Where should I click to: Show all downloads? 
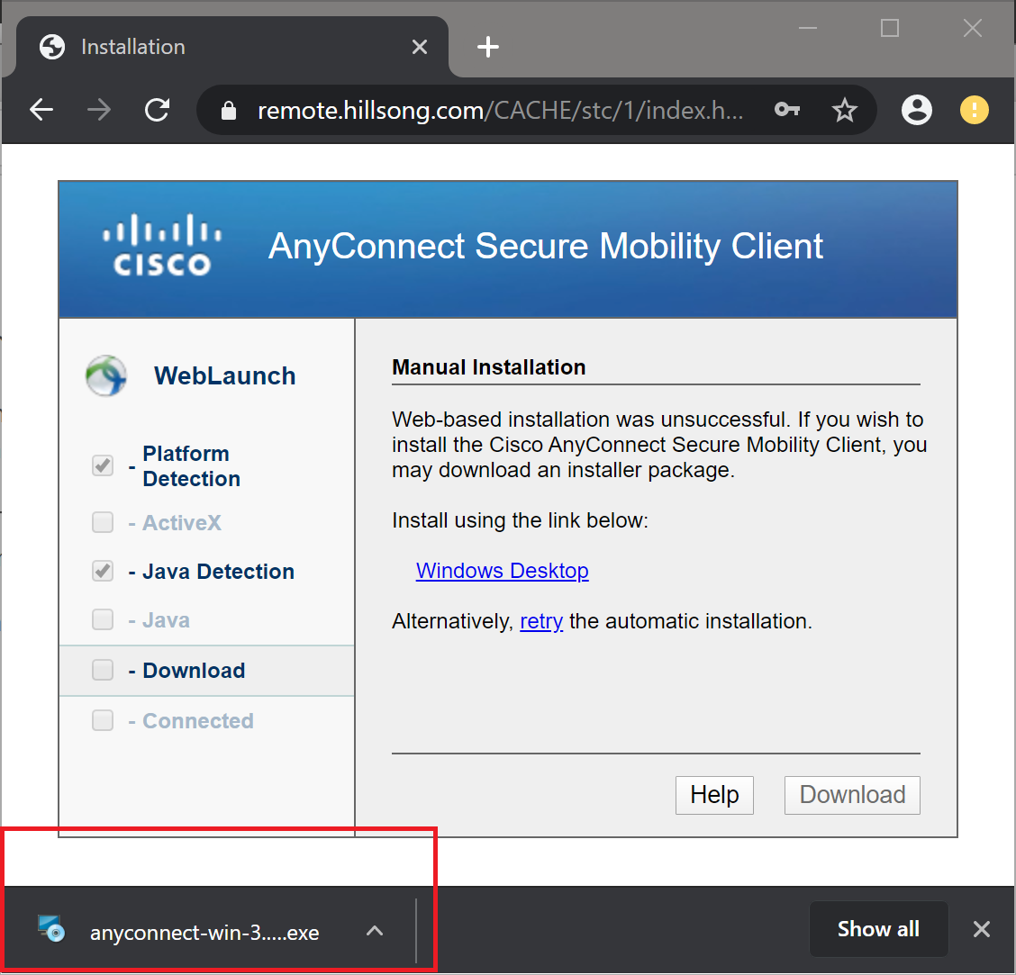(x=878, y=929)
